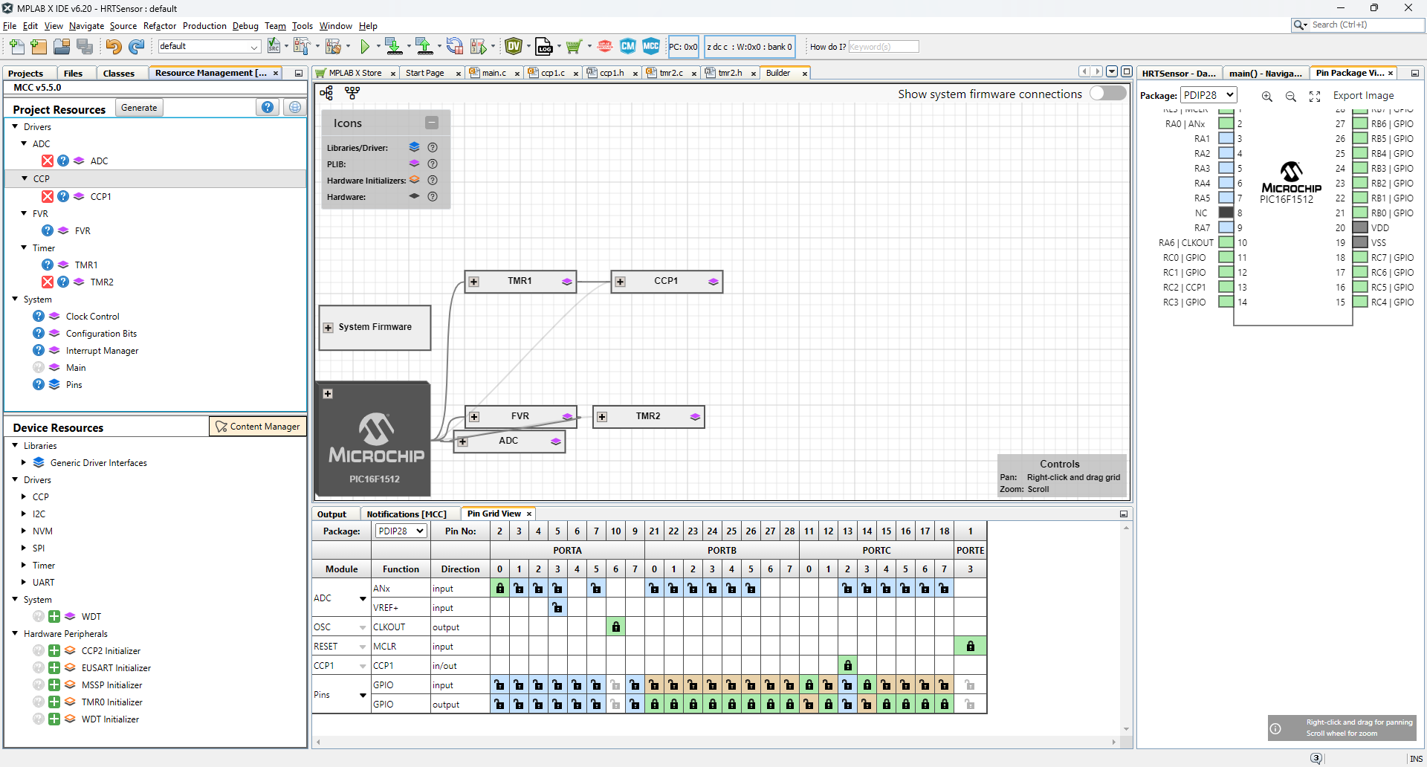
Task: Click the Set Project Configuration SRC icon
Action: [274, 46]
